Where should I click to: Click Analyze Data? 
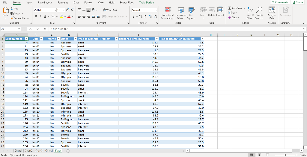click(x=272, y=13)
